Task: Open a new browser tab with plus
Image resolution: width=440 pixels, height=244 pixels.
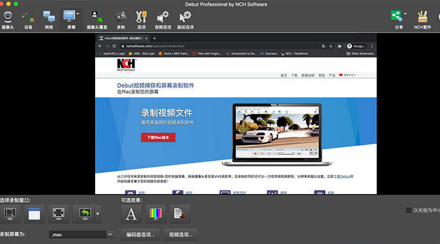Action: pyautogui.click(x=154, y=38)
